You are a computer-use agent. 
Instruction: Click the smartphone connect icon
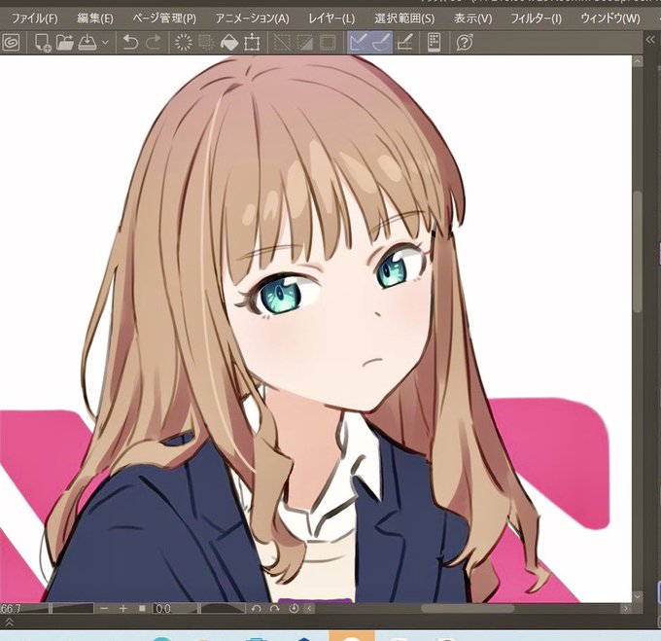435,43
